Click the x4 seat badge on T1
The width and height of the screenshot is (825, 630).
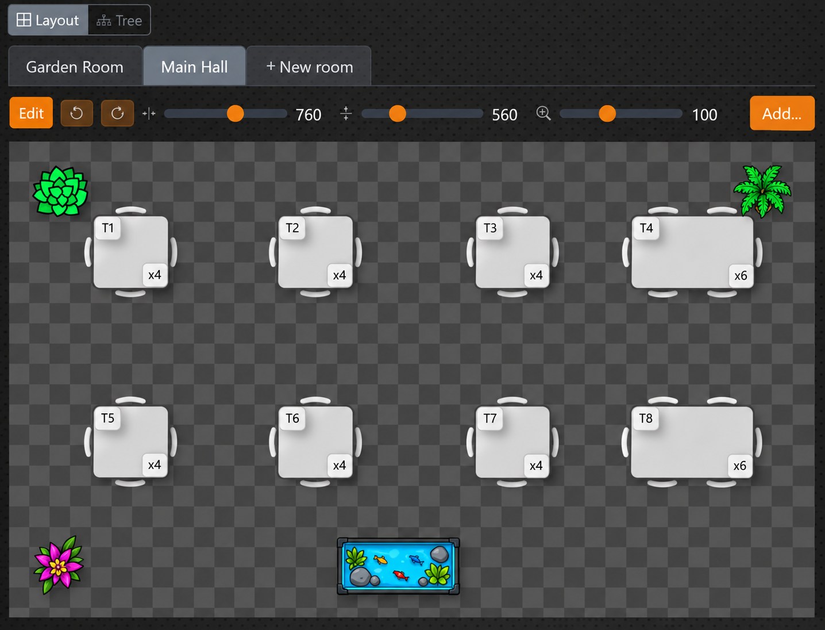155,275
